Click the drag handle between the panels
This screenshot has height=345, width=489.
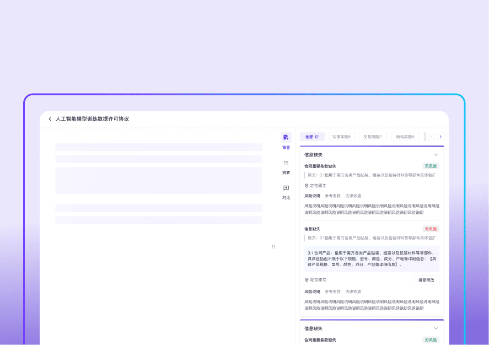[x=273, y=246]
